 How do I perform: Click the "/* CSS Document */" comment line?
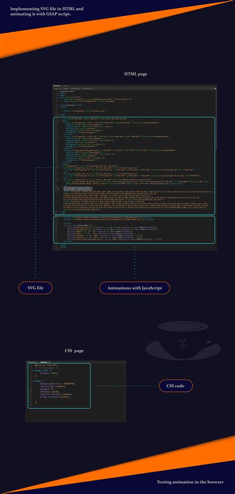[x=47, y=368]
